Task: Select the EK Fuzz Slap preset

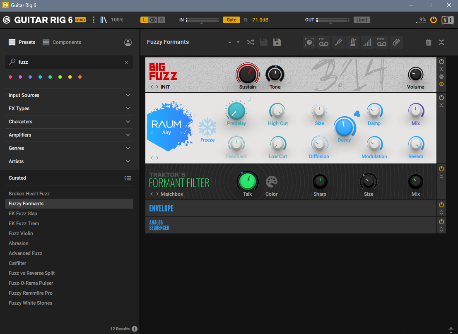Action: pos(23,214)
